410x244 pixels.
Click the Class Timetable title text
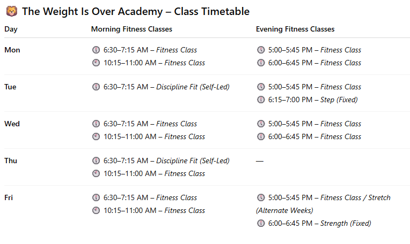(136, 11)
